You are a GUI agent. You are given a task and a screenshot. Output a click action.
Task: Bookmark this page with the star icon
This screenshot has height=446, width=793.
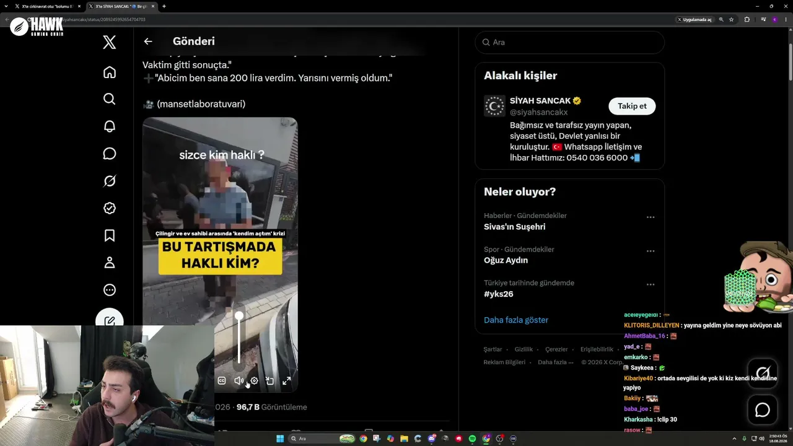click(732, 20)
